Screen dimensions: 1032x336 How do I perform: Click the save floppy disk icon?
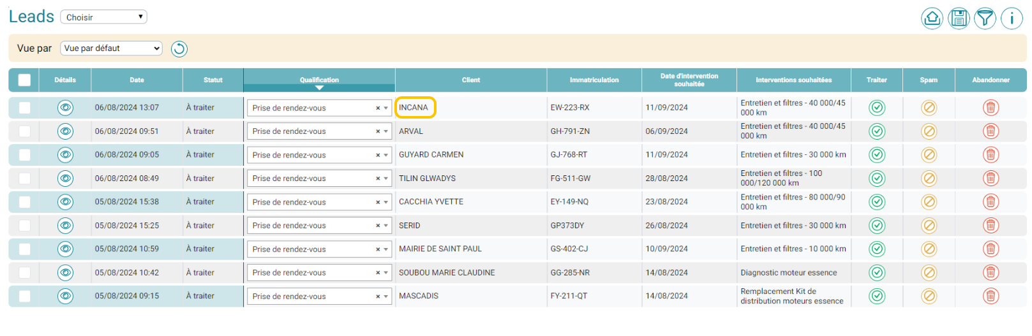tap(959, 18)
